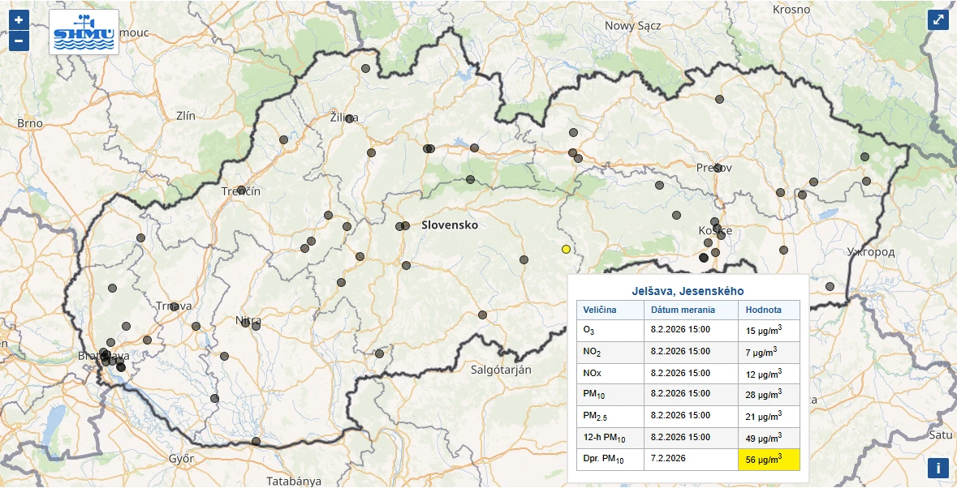Click the zoom out minus button
Screen dimensions: 957x488
pos(19,40)
